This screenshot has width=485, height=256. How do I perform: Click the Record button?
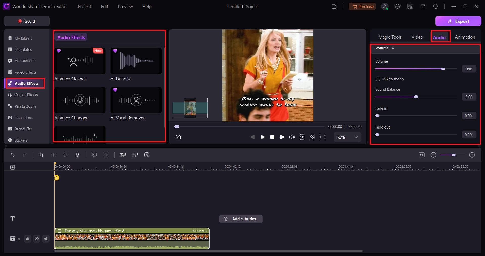(x=27, y=21)
